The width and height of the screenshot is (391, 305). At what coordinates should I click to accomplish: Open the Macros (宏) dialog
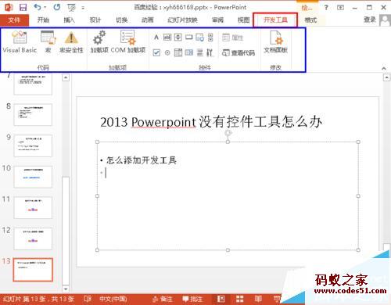pos(48,42)
